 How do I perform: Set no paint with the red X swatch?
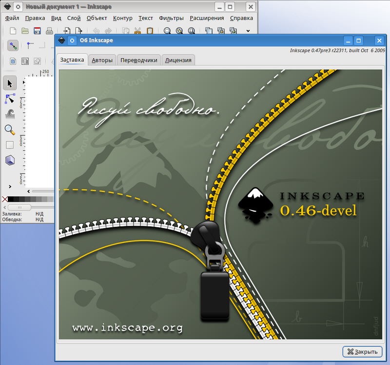(x=5, y=199)
